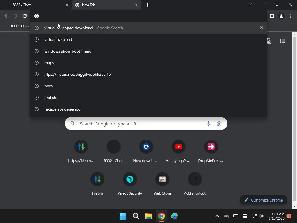Click Search Google or type a URL box
The width and height of the screenshot is (297, 223).
coord(146,124)
